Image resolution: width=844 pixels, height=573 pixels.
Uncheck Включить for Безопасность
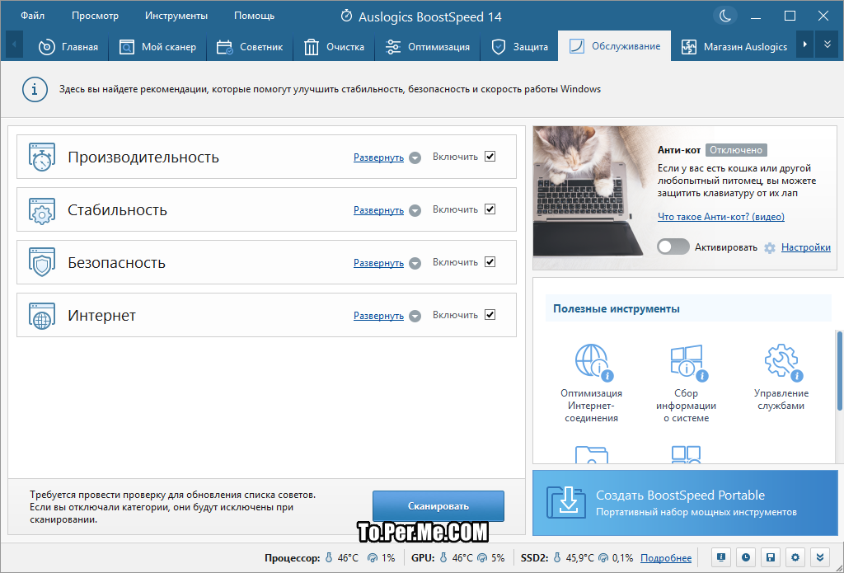pos(490,262)
